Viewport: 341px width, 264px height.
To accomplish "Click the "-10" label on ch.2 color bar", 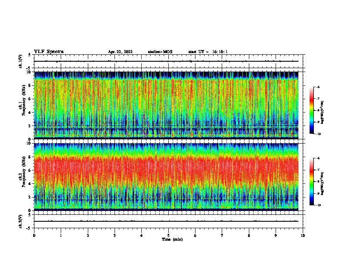I will (318, 205).
